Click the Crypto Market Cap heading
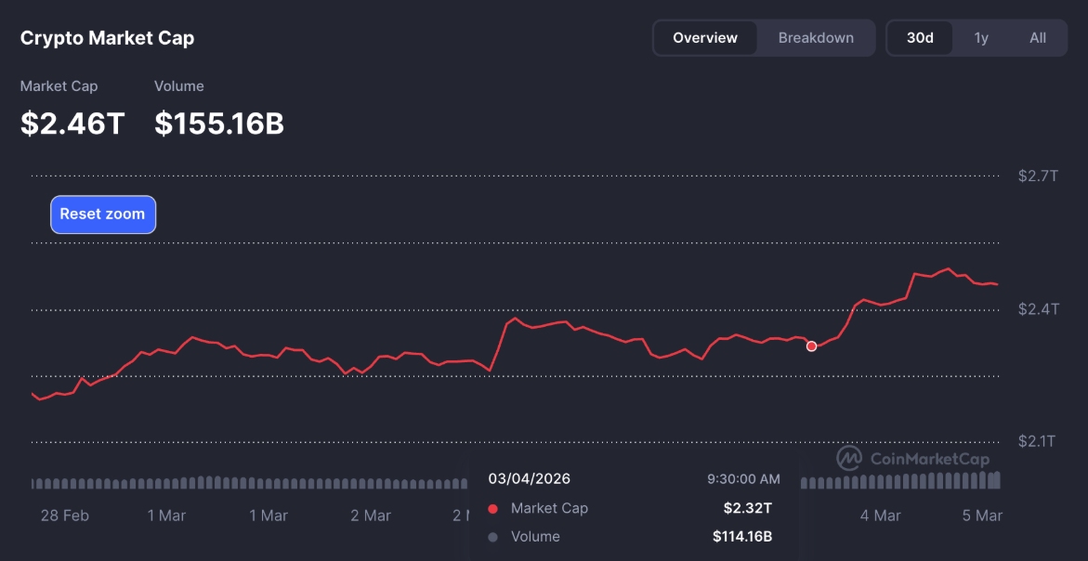This screenshot has height=561, width=1088. 108,38
